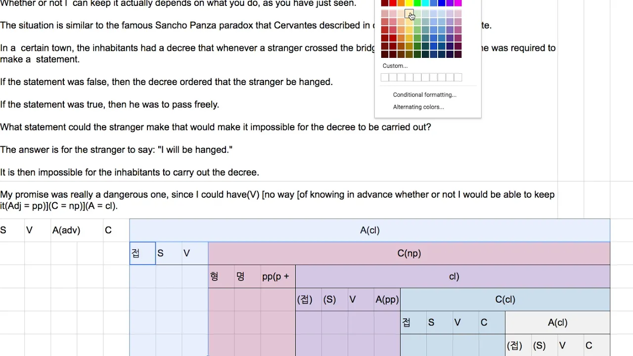Screen dimensions: 633x356
Task: Select the blue C(cl) merged cell
Action: [x=505, y=299]
